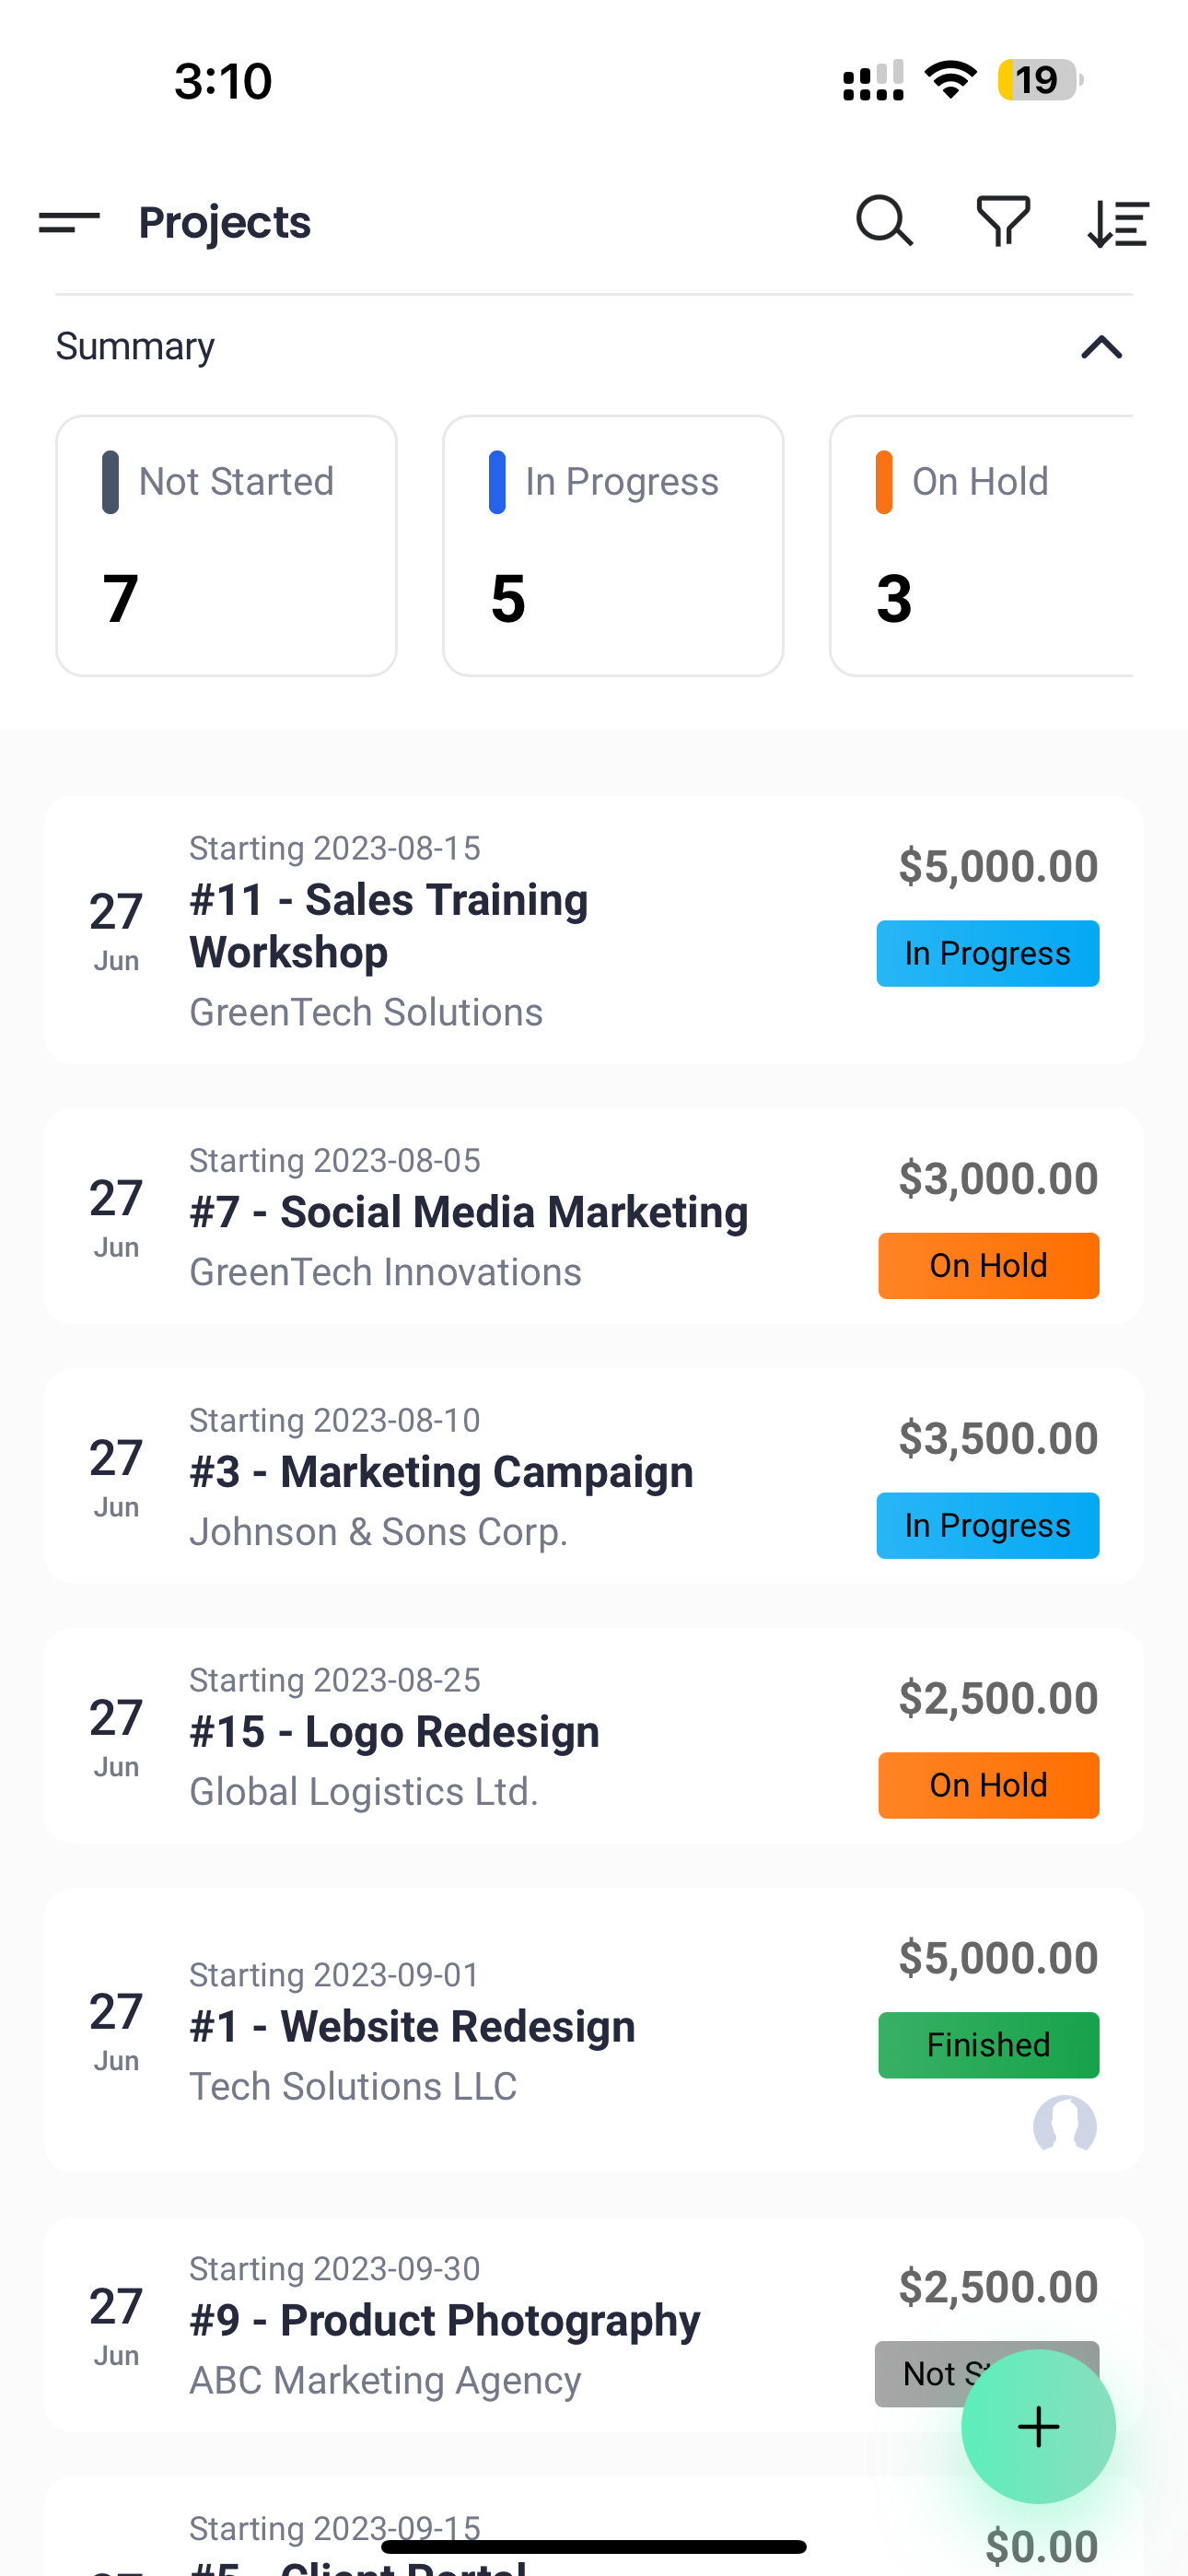
Task: Open the sort order icon
Action: [1118, 223]
